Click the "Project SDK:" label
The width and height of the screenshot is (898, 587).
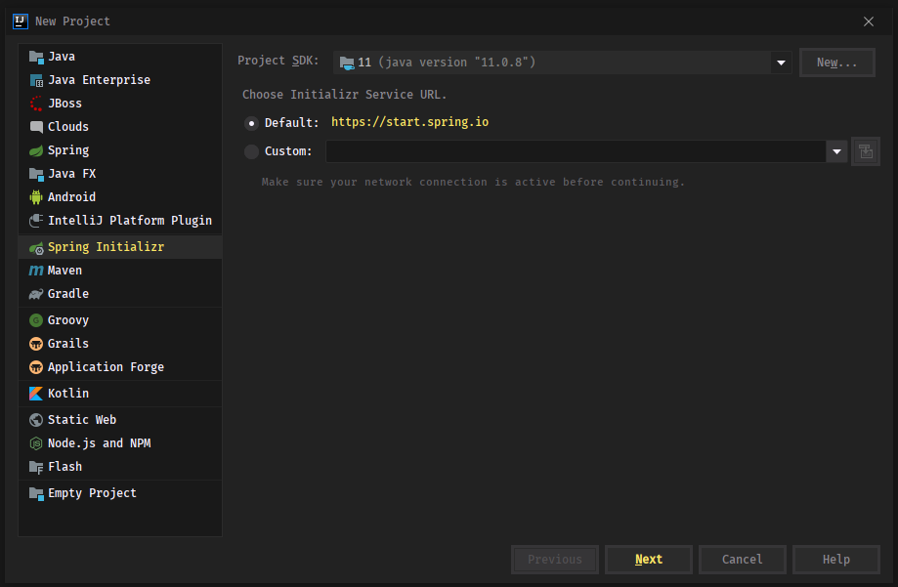tap(278, 61)
